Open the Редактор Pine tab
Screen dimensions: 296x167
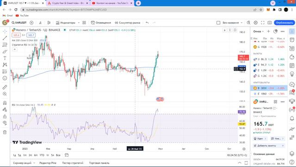[48, 163]
